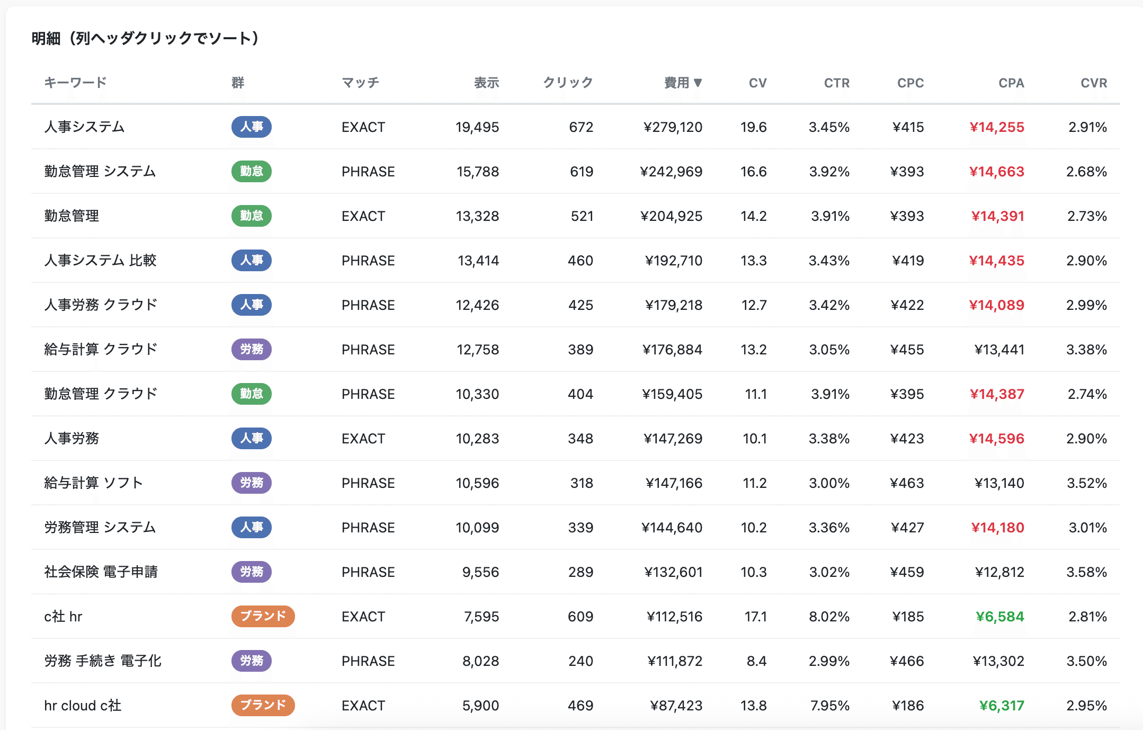Click the 勤怠 badge in 勤怠管理 クラウド row
Image resolution: width=1143 pixels, height=730 pixels.
(252, 394)
